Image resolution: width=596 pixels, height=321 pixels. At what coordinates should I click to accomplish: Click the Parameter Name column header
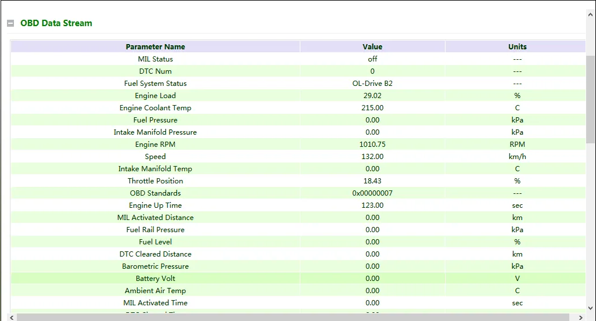[x=156, y=46]
